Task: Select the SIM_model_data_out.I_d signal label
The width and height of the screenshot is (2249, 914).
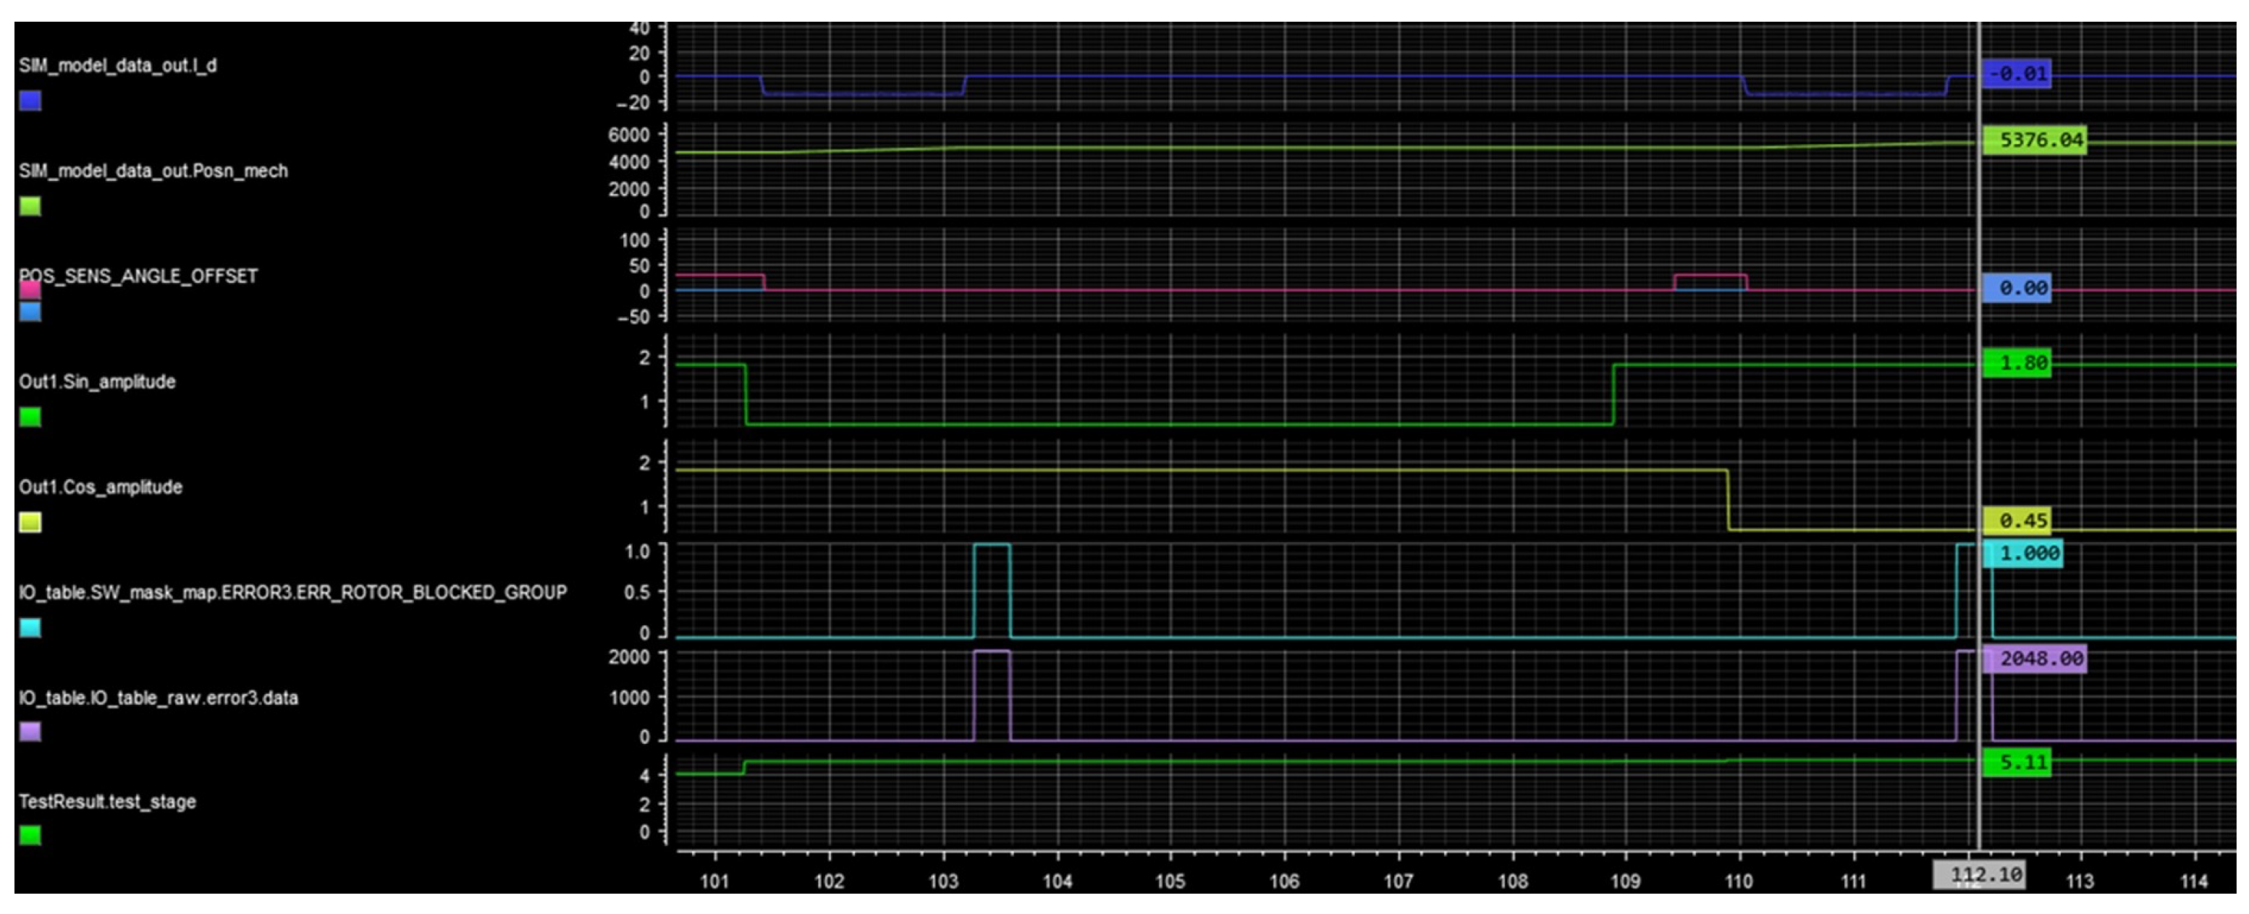Action: pyautogui.click(x=118, y=65)
